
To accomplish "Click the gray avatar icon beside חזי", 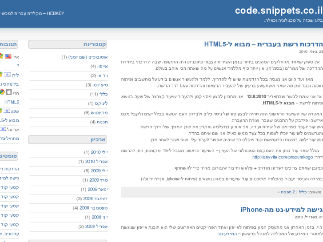I will [x=9, y=92].
